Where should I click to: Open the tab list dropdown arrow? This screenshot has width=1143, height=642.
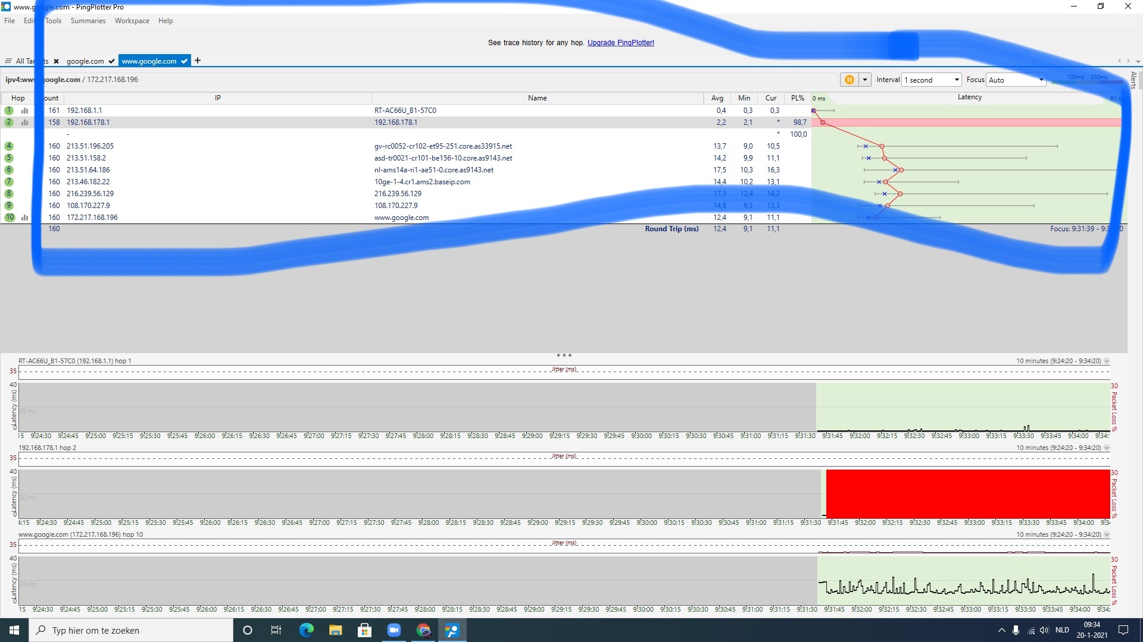(1138, 61)
